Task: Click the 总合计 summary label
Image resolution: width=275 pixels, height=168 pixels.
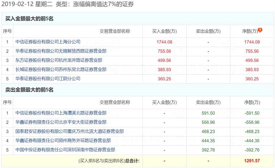Action: pos(132,161)
